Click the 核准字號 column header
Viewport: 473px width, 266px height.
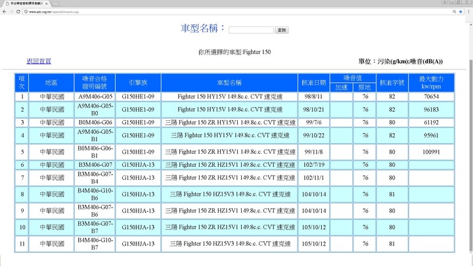pyautogui.click(x=392, y=82)
